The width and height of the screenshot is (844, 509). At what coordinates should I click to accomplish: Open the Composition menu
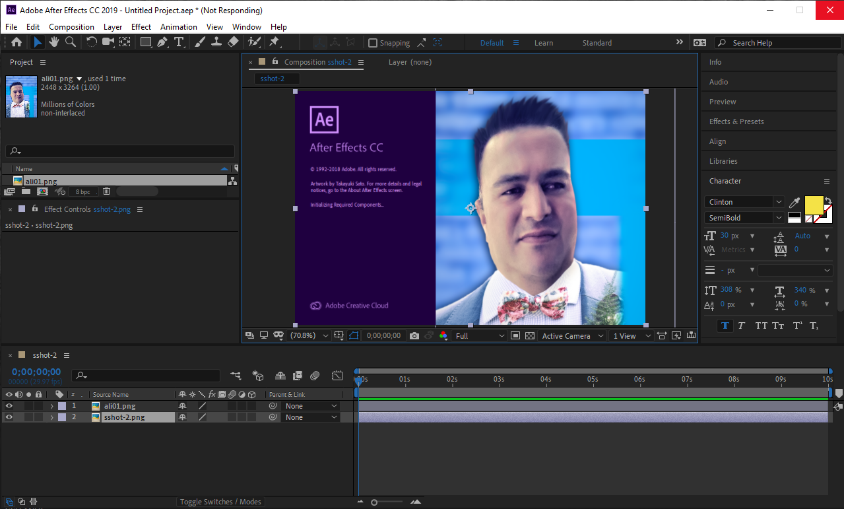tap(71, 27)
